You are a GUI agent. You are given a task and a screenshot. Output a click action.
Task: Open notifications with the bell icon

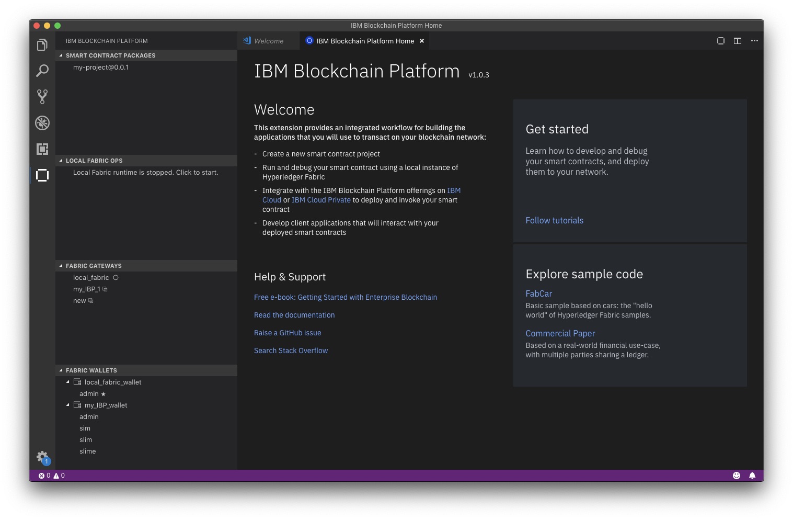tap(752, 476)
